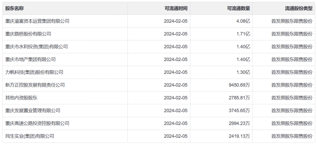
Task: Click the 可流通数量 column header
Action: coord(238,8)
